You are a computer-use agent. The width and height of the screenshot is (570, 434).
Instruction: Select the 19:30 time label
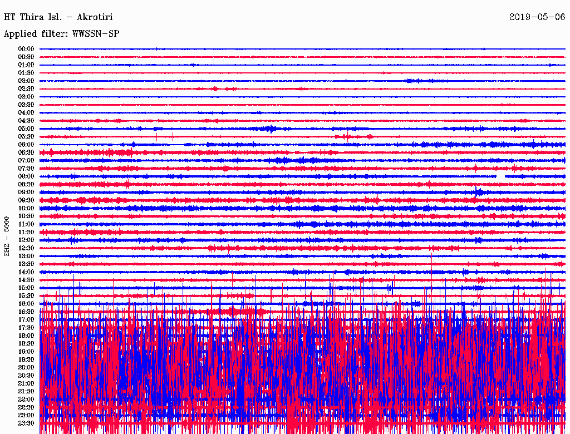pyautogui.click(x=26, y=359)
